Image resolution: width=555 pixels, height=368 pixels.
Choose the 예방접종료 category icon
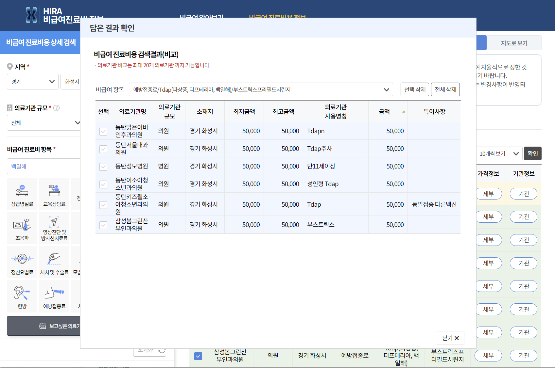point(54,296)
